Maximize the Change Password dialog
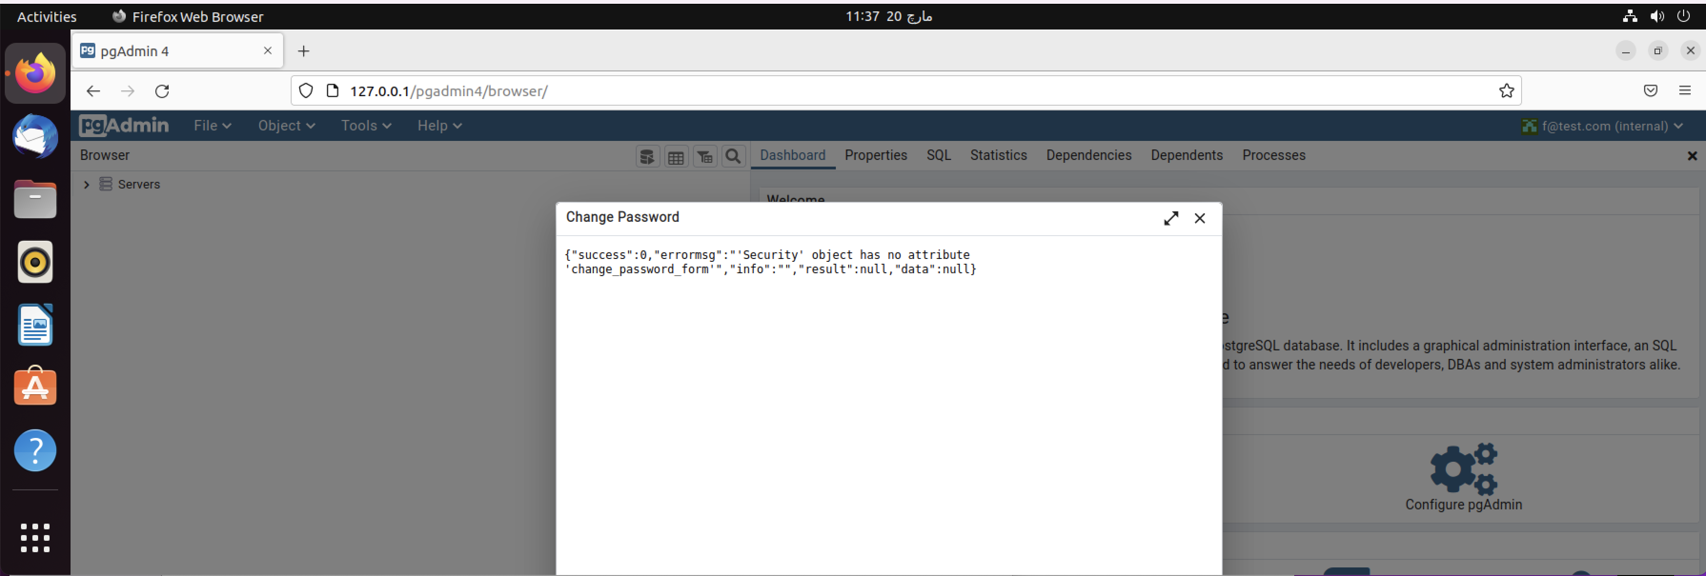The height and width of the screenshot is (576, 1706). [1171, 218]
